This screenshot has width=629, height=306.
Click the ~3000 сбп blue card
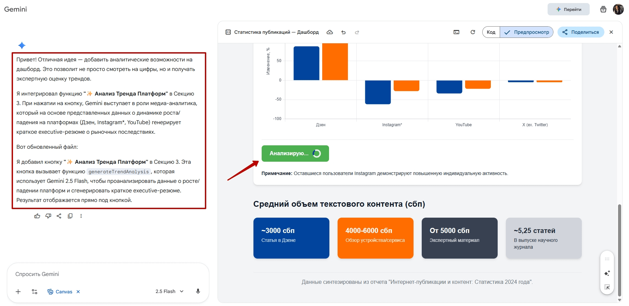[x=291, y=238]
